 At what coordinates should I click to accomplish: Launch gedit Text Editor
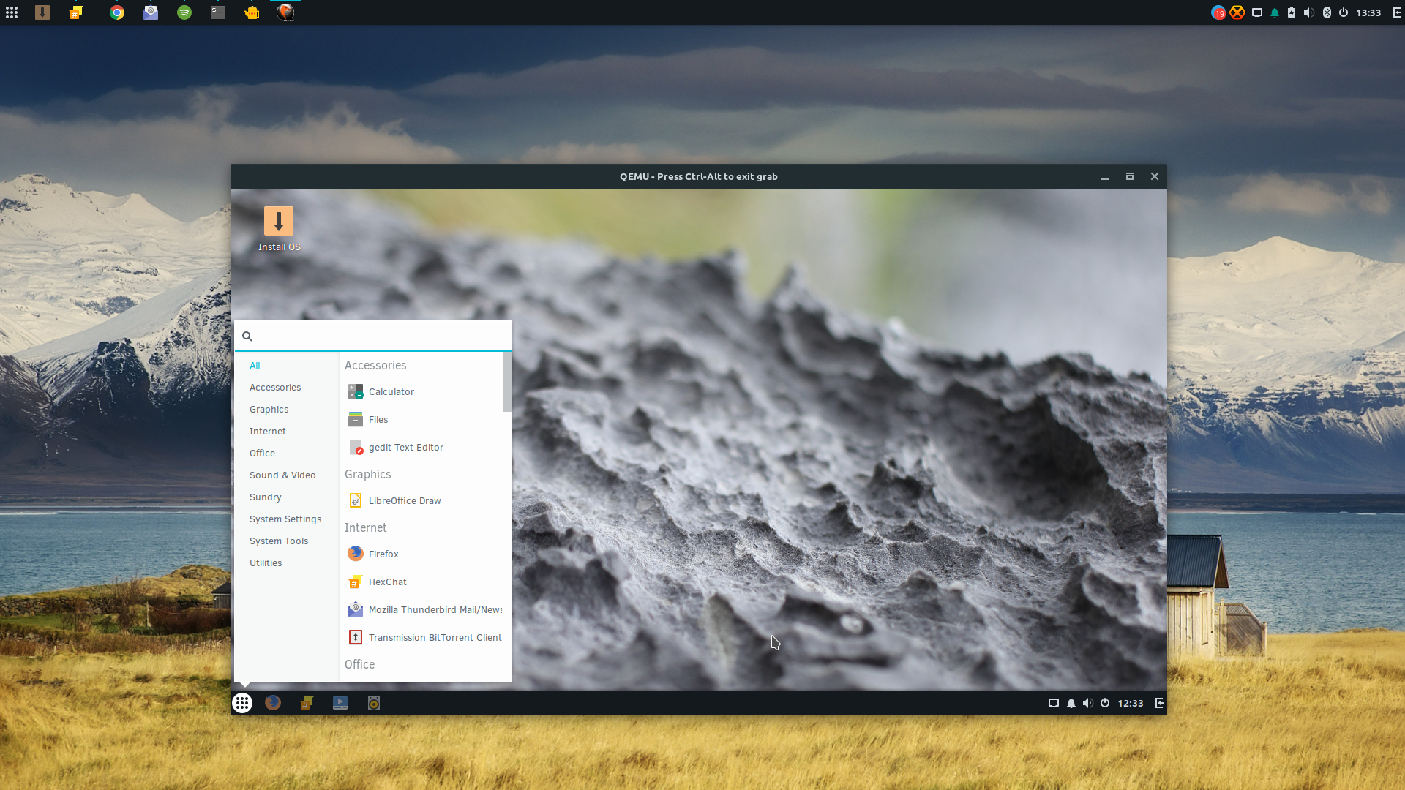(421, 448)
